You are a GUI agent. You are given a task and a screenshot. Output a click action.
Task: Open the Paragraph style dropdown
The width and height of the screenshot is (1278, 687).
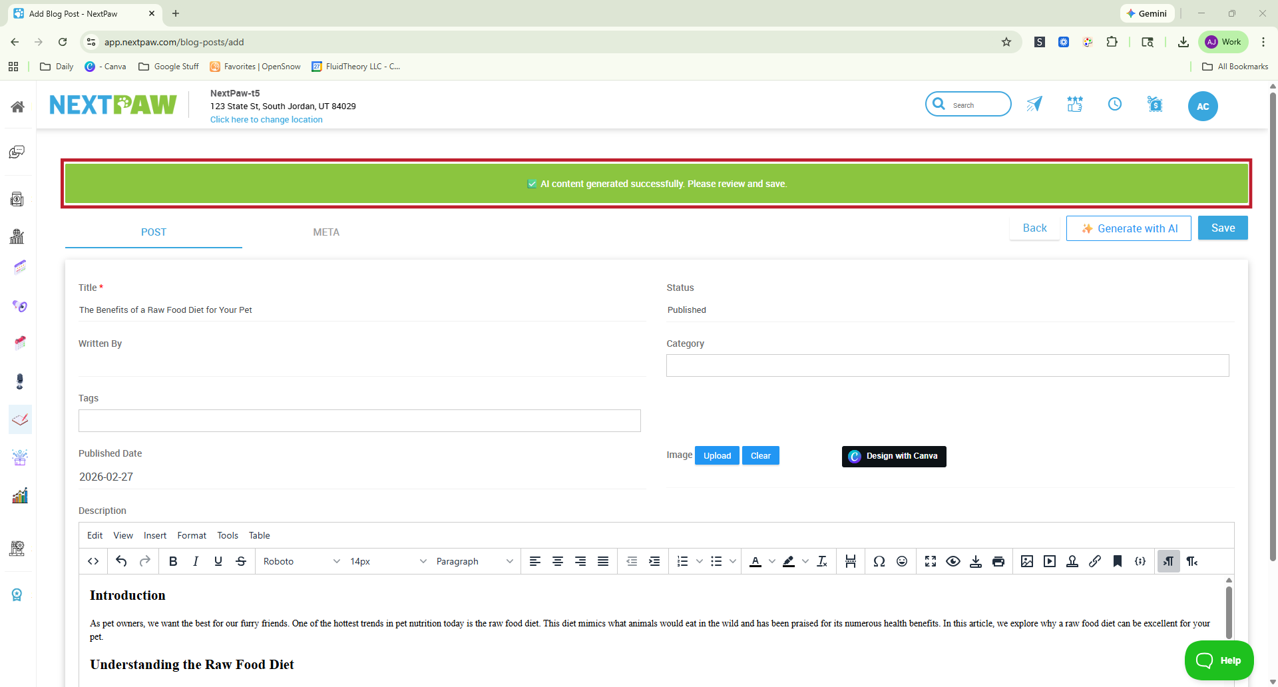click(x=470, y=561)
